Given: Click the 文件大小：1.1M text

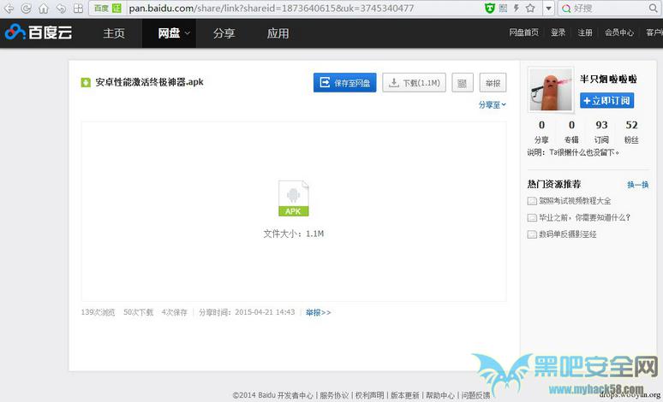Looking at the screenshot, I should [294, 234].
